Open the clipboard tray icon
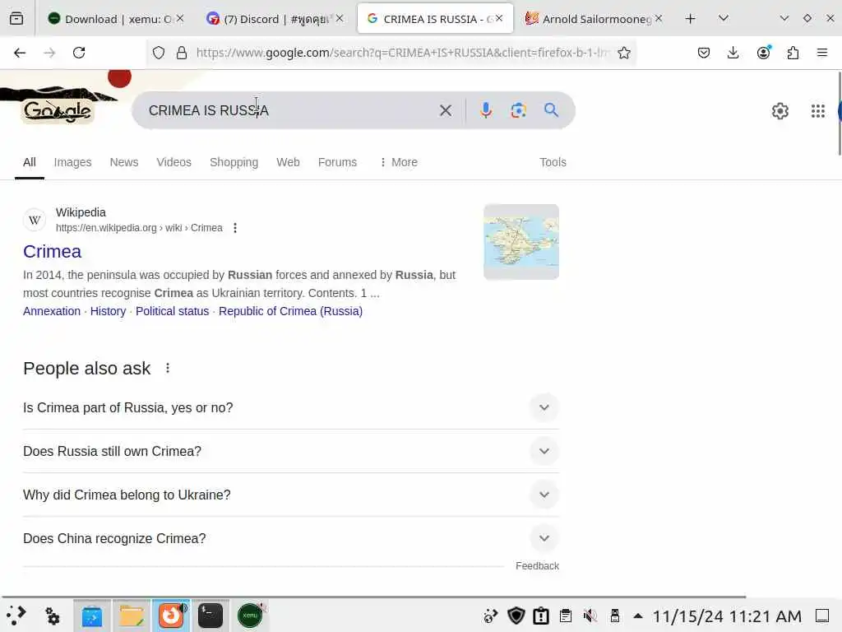The image size is (842, 632). pos(566,616)
